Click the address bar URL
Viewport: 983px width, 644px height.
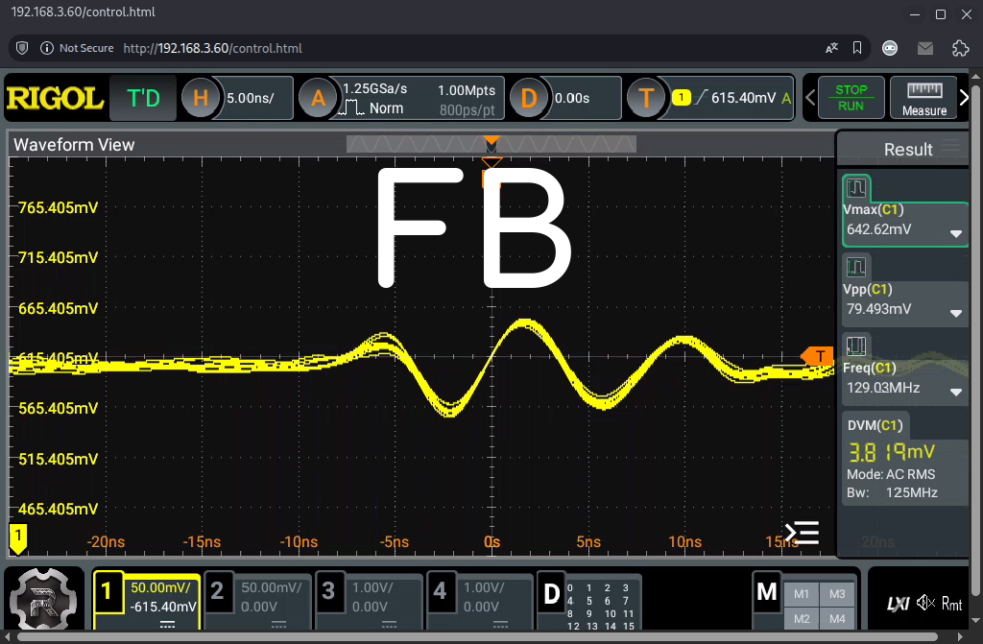pos(212,48)
